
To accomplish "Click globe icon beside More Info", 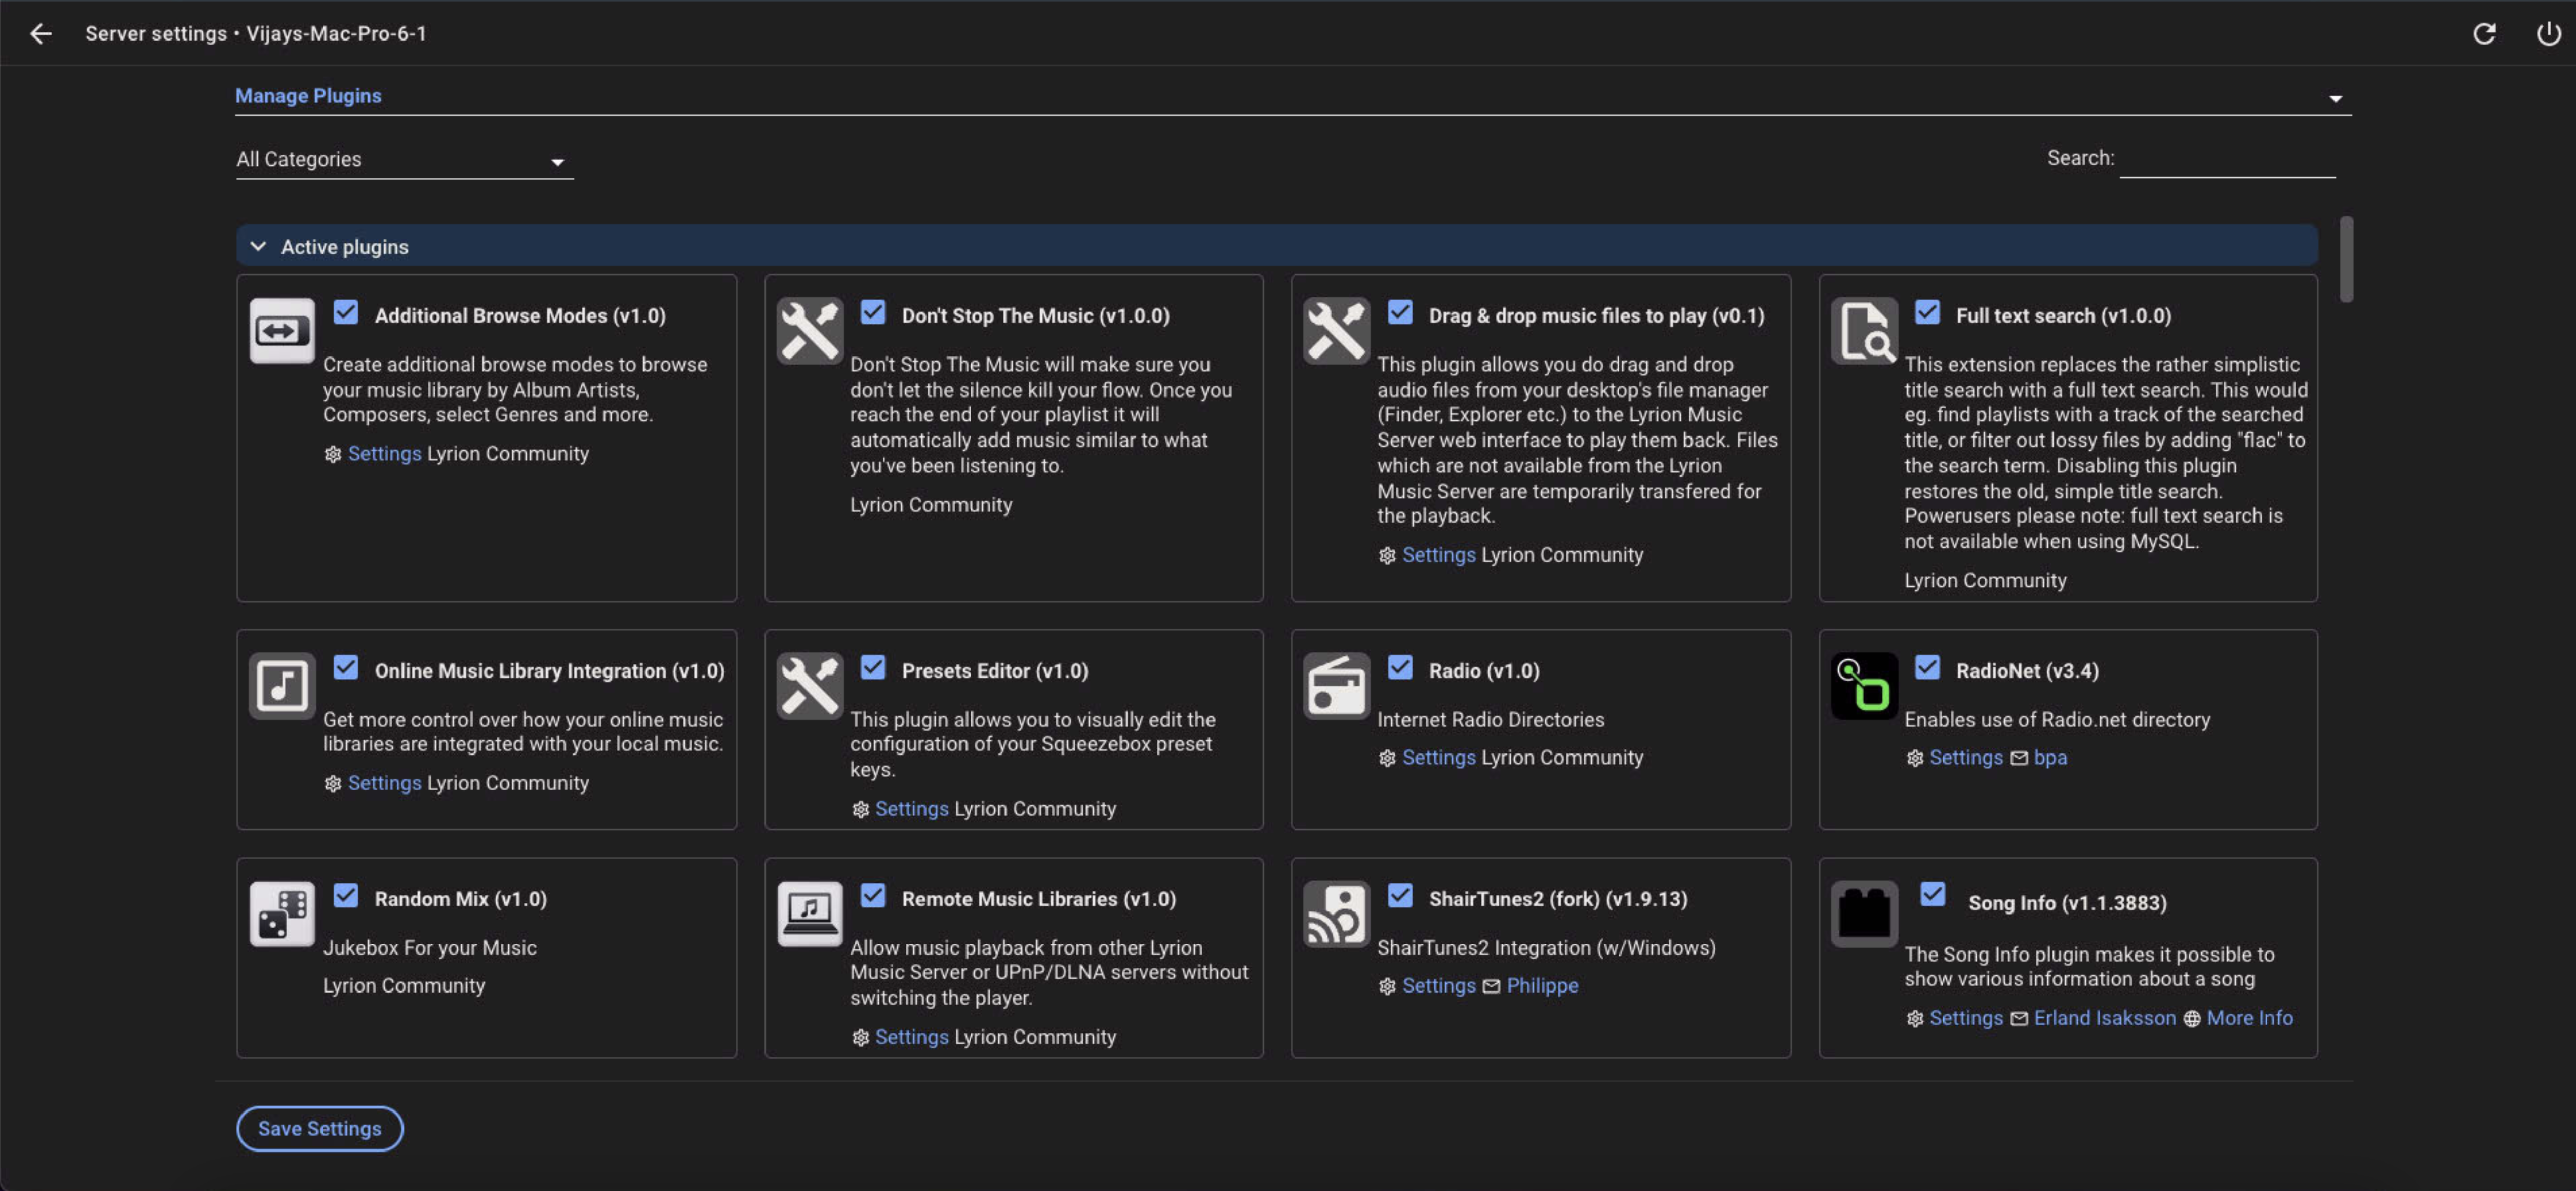I will [2191, 1018].
